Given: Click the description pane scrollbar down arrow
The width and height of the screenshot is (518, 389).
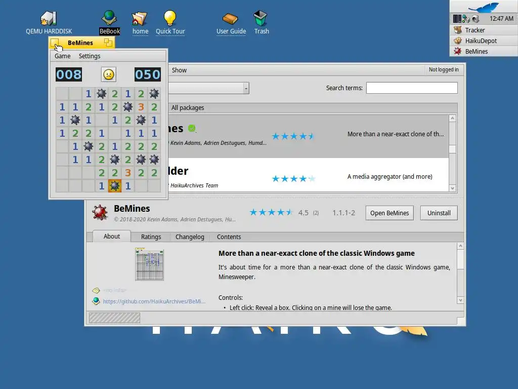Looking at the screenshot, I should (x=460, y=300).
